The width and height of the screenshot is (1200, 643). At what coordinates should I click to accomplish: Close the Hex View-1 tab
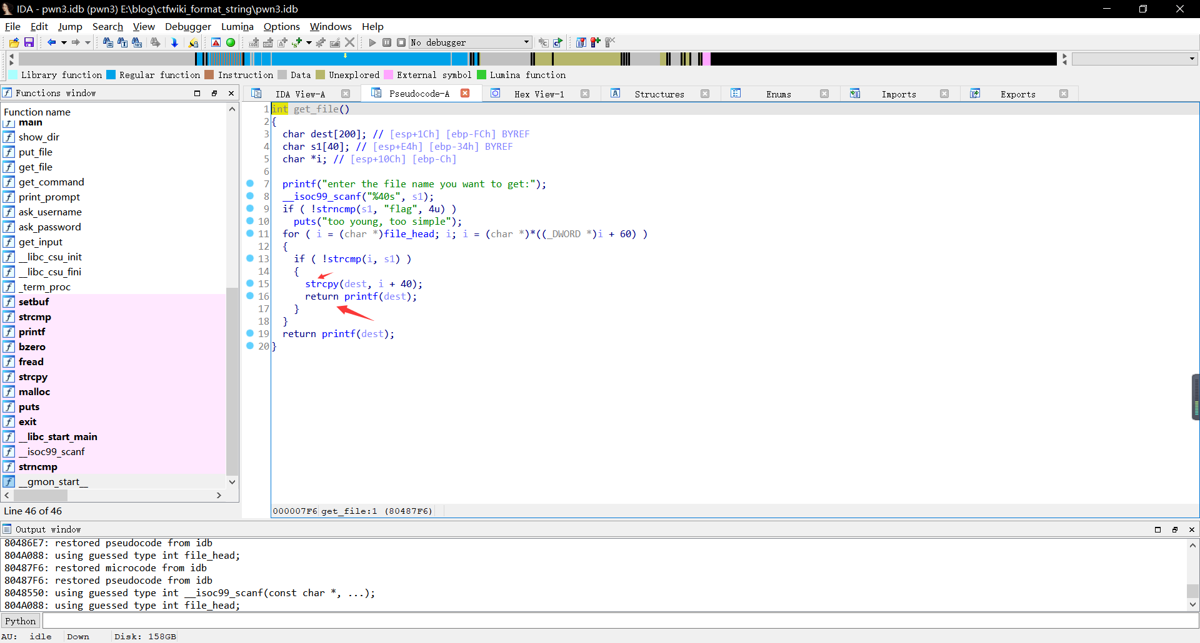tap(585, 94)
